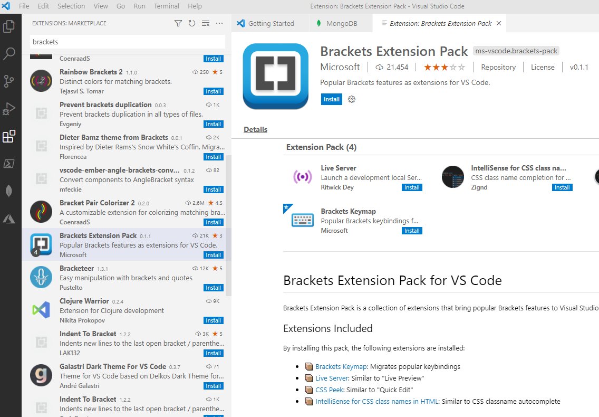599x417 pixels.
Task: Open the Help menu
Action: tap(195, 6)
